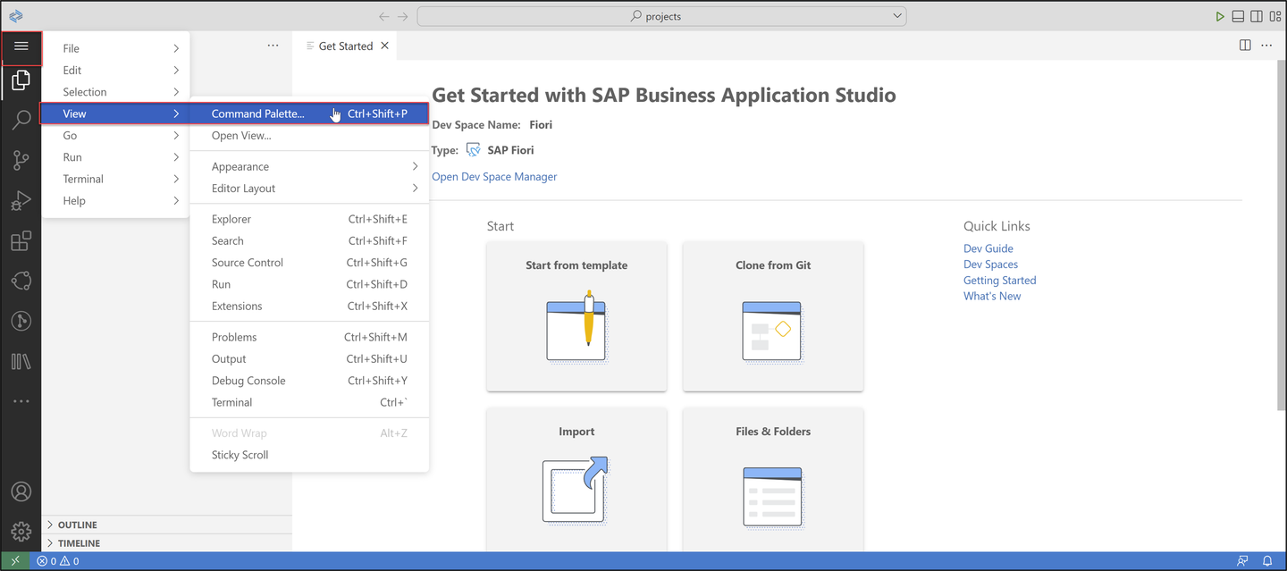Image resolution: width=1287 pixels, height=571 pixels.
Task: Open the Manage gear icon
Action: pyautogui.click(x=21, y=531)
